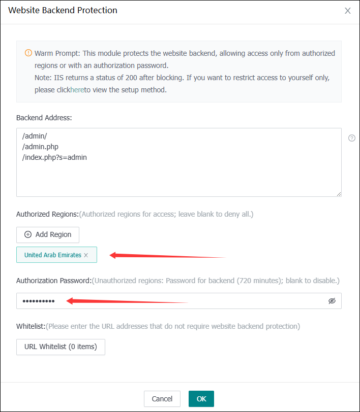This screenshot has height=412, width=360.
Task: Follow the "here" setup method link
Action: tap(77, 90)
